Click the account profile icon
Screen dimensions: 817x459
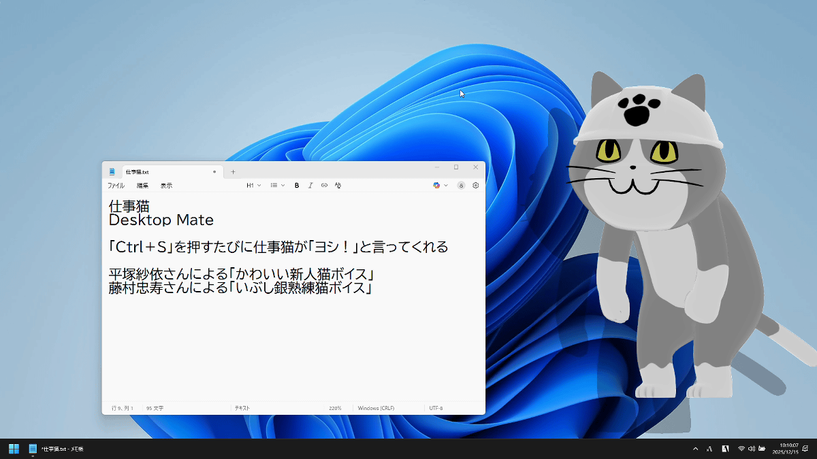coord(461,185)
